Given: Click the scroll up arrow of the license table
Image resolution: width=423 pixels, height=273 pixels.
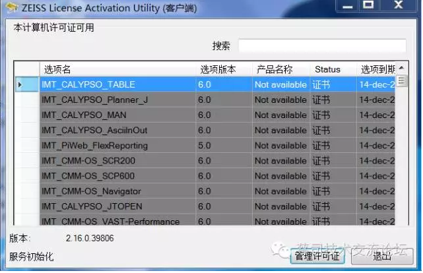Looking at the screenshot, I should 401,68.
